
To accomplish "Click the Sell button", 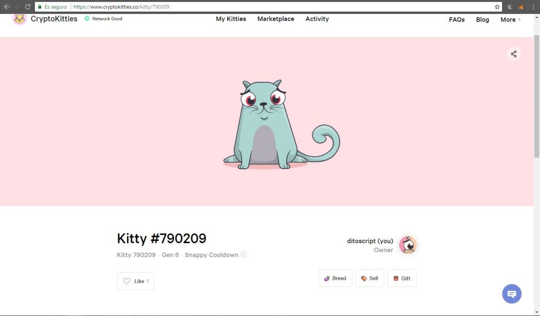I will click(370, 278).
